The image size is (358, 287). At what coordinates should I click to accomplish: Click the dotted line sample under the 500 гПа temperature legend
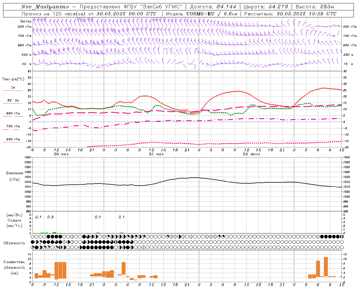(x=13, y=142)
